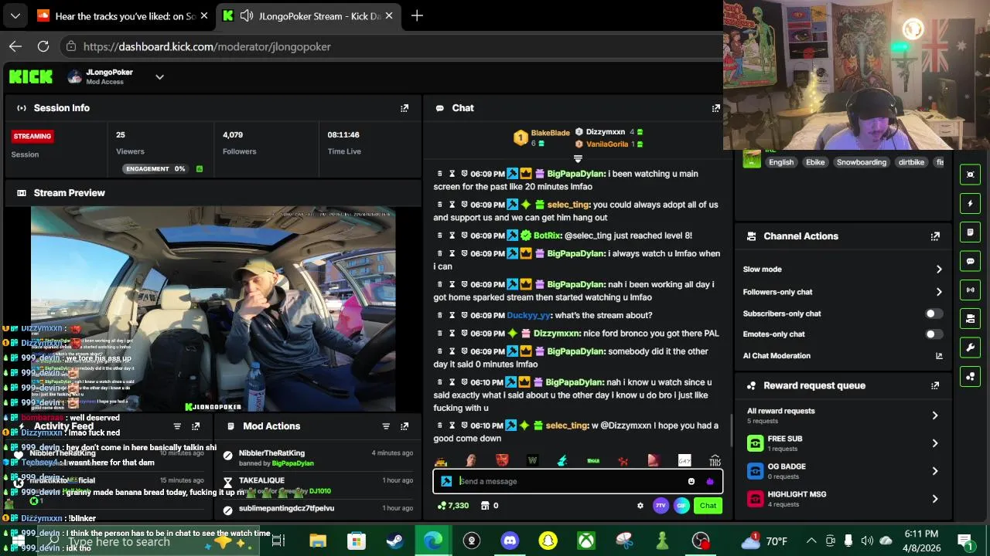Reload the dashboard page
This screenshot has width=990, height=556.
(x=43, y=46)
